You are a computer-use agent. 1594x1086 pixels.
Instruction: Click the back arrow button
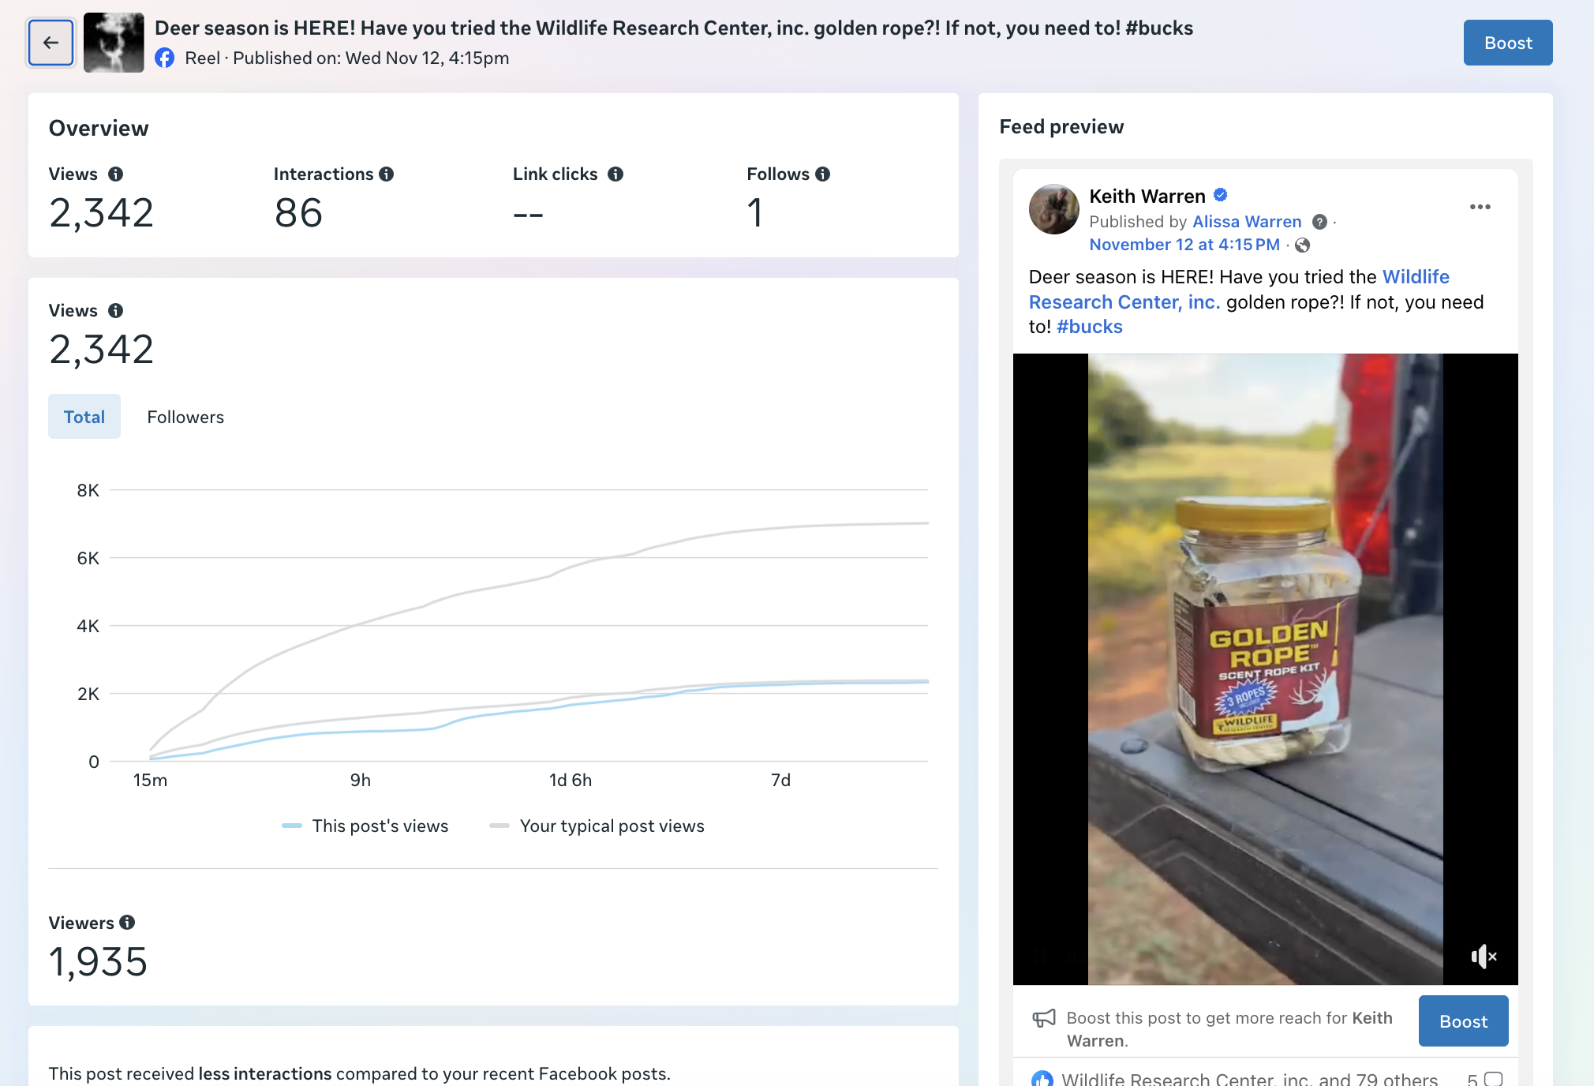[x=51, y=43]
